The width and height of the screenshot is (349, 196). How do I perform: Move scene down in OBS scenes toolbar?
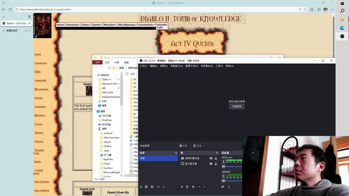(x=164, y=187)
